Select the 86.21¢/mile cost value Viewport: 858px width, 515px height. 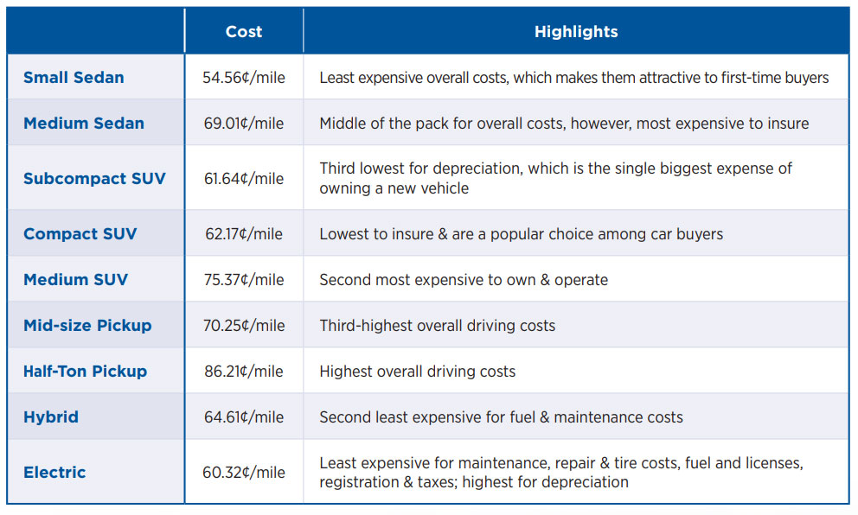[x=243, y=372]
